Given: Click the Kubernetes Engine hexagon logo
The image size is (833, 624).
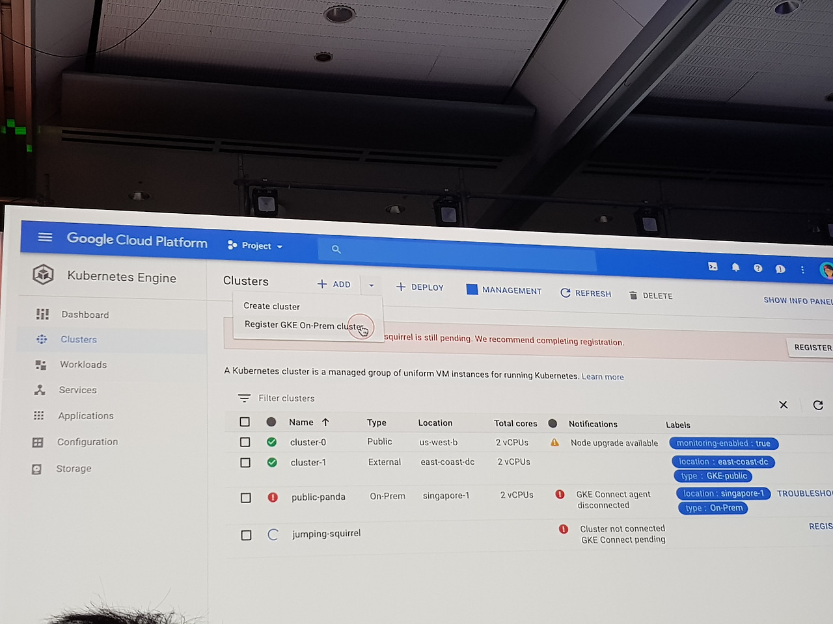Looking at the screenshot, I should pos(44,275).
